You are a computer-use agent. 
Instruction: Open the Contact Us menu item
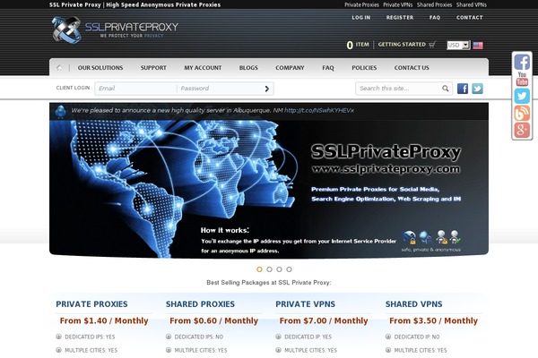tap(412, 68)
